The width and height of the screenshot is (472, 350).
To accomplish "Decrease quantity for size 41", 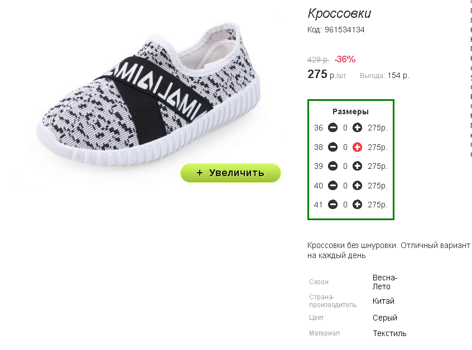I will pos(333,205).
